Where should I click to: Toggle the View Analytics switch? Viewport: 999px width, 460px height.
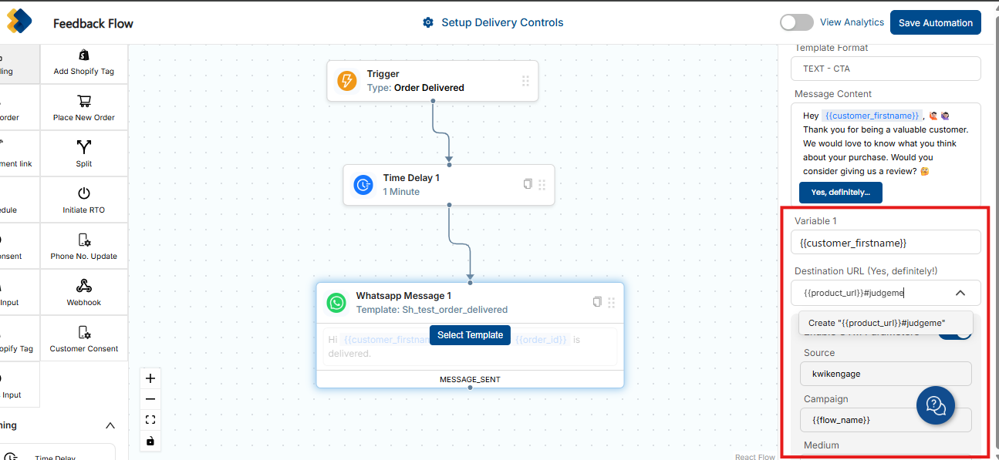[796, 22]
